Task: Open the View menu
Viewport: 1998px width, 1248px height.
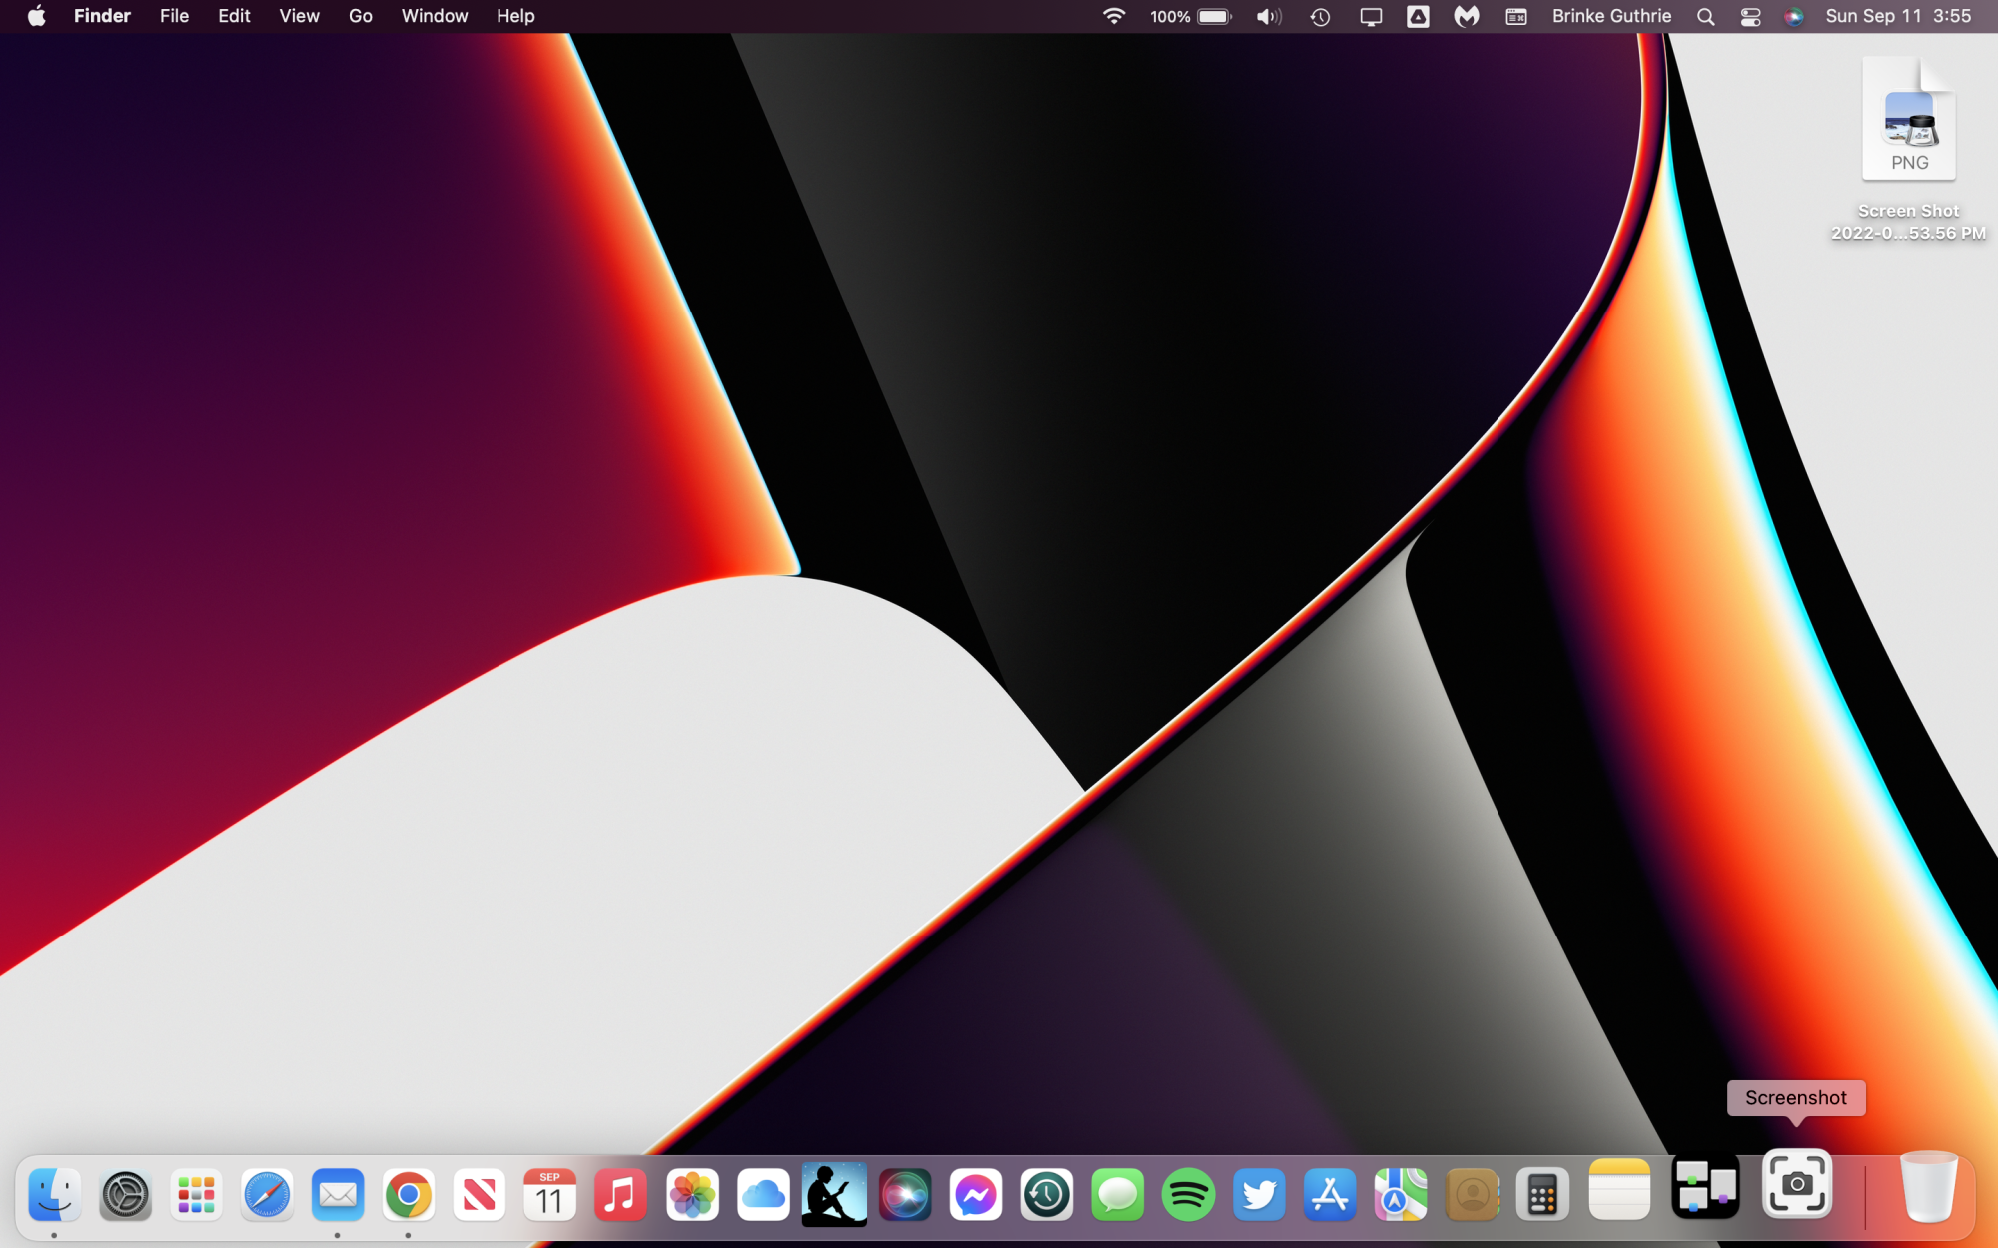Action: [x=299, y=17]
